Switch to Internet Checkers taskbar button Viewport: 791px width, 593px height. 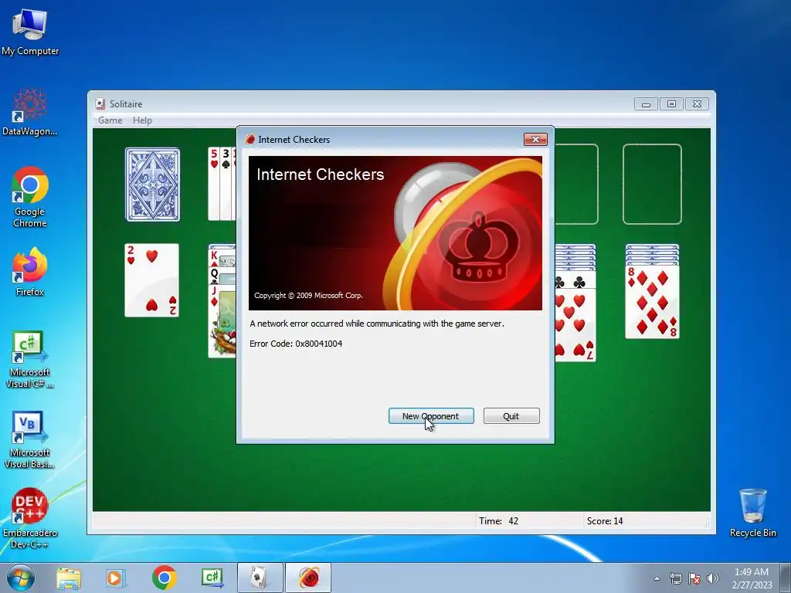click(x=308, y=578)
